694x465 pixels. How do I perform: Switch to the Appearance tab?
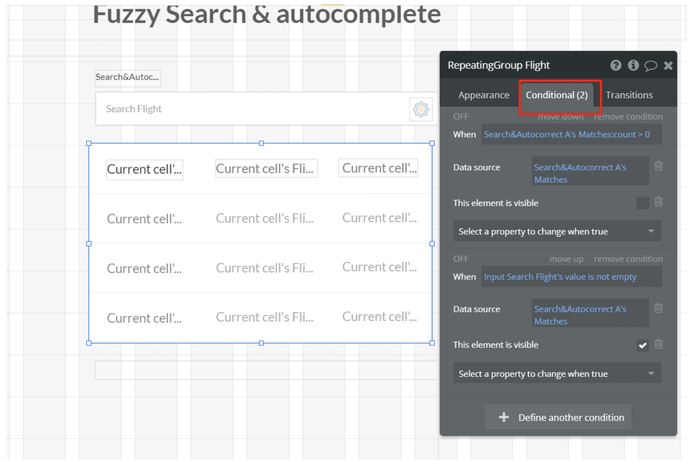(484, 95)
